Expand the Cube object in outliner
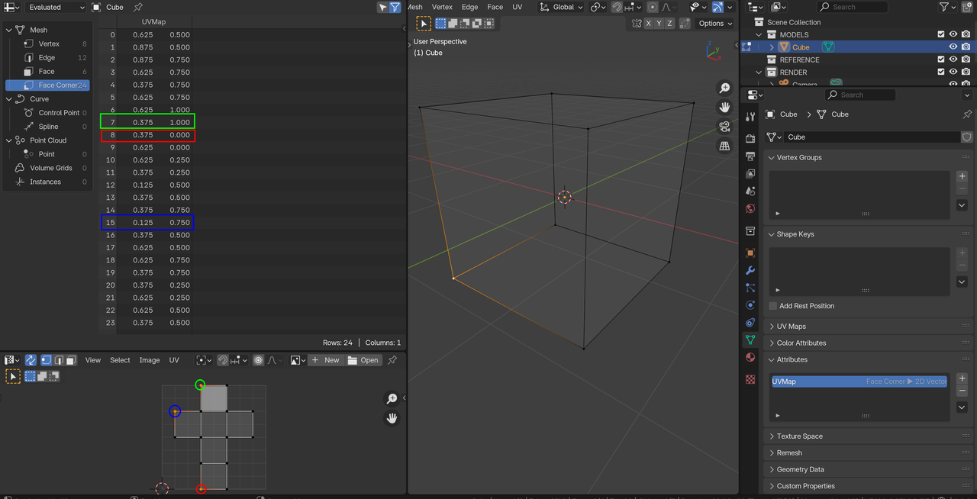The image size is (977, 499). click(x=772, y=47)
